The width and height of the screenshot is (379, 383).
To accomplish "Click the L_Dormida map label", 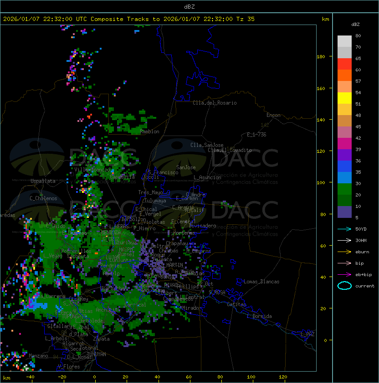I will (259, 316).
